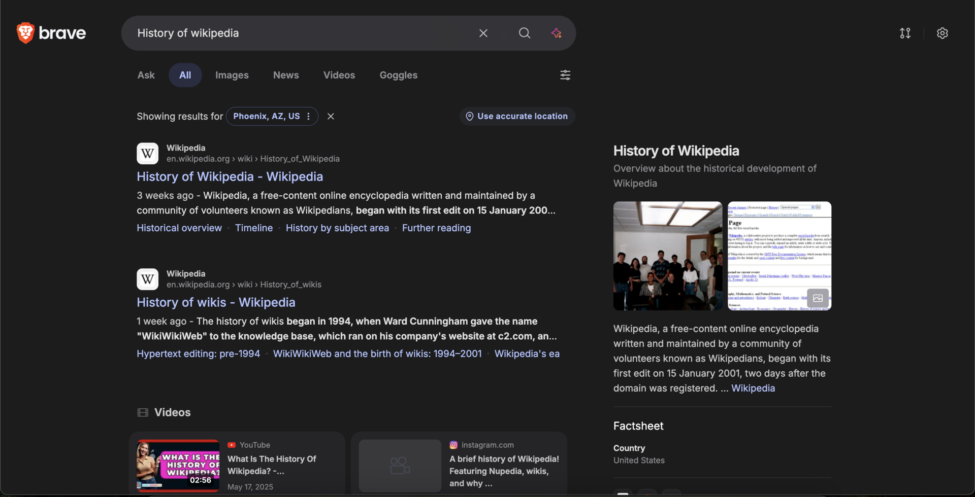Open the Further reading sublink

(437, 228)
